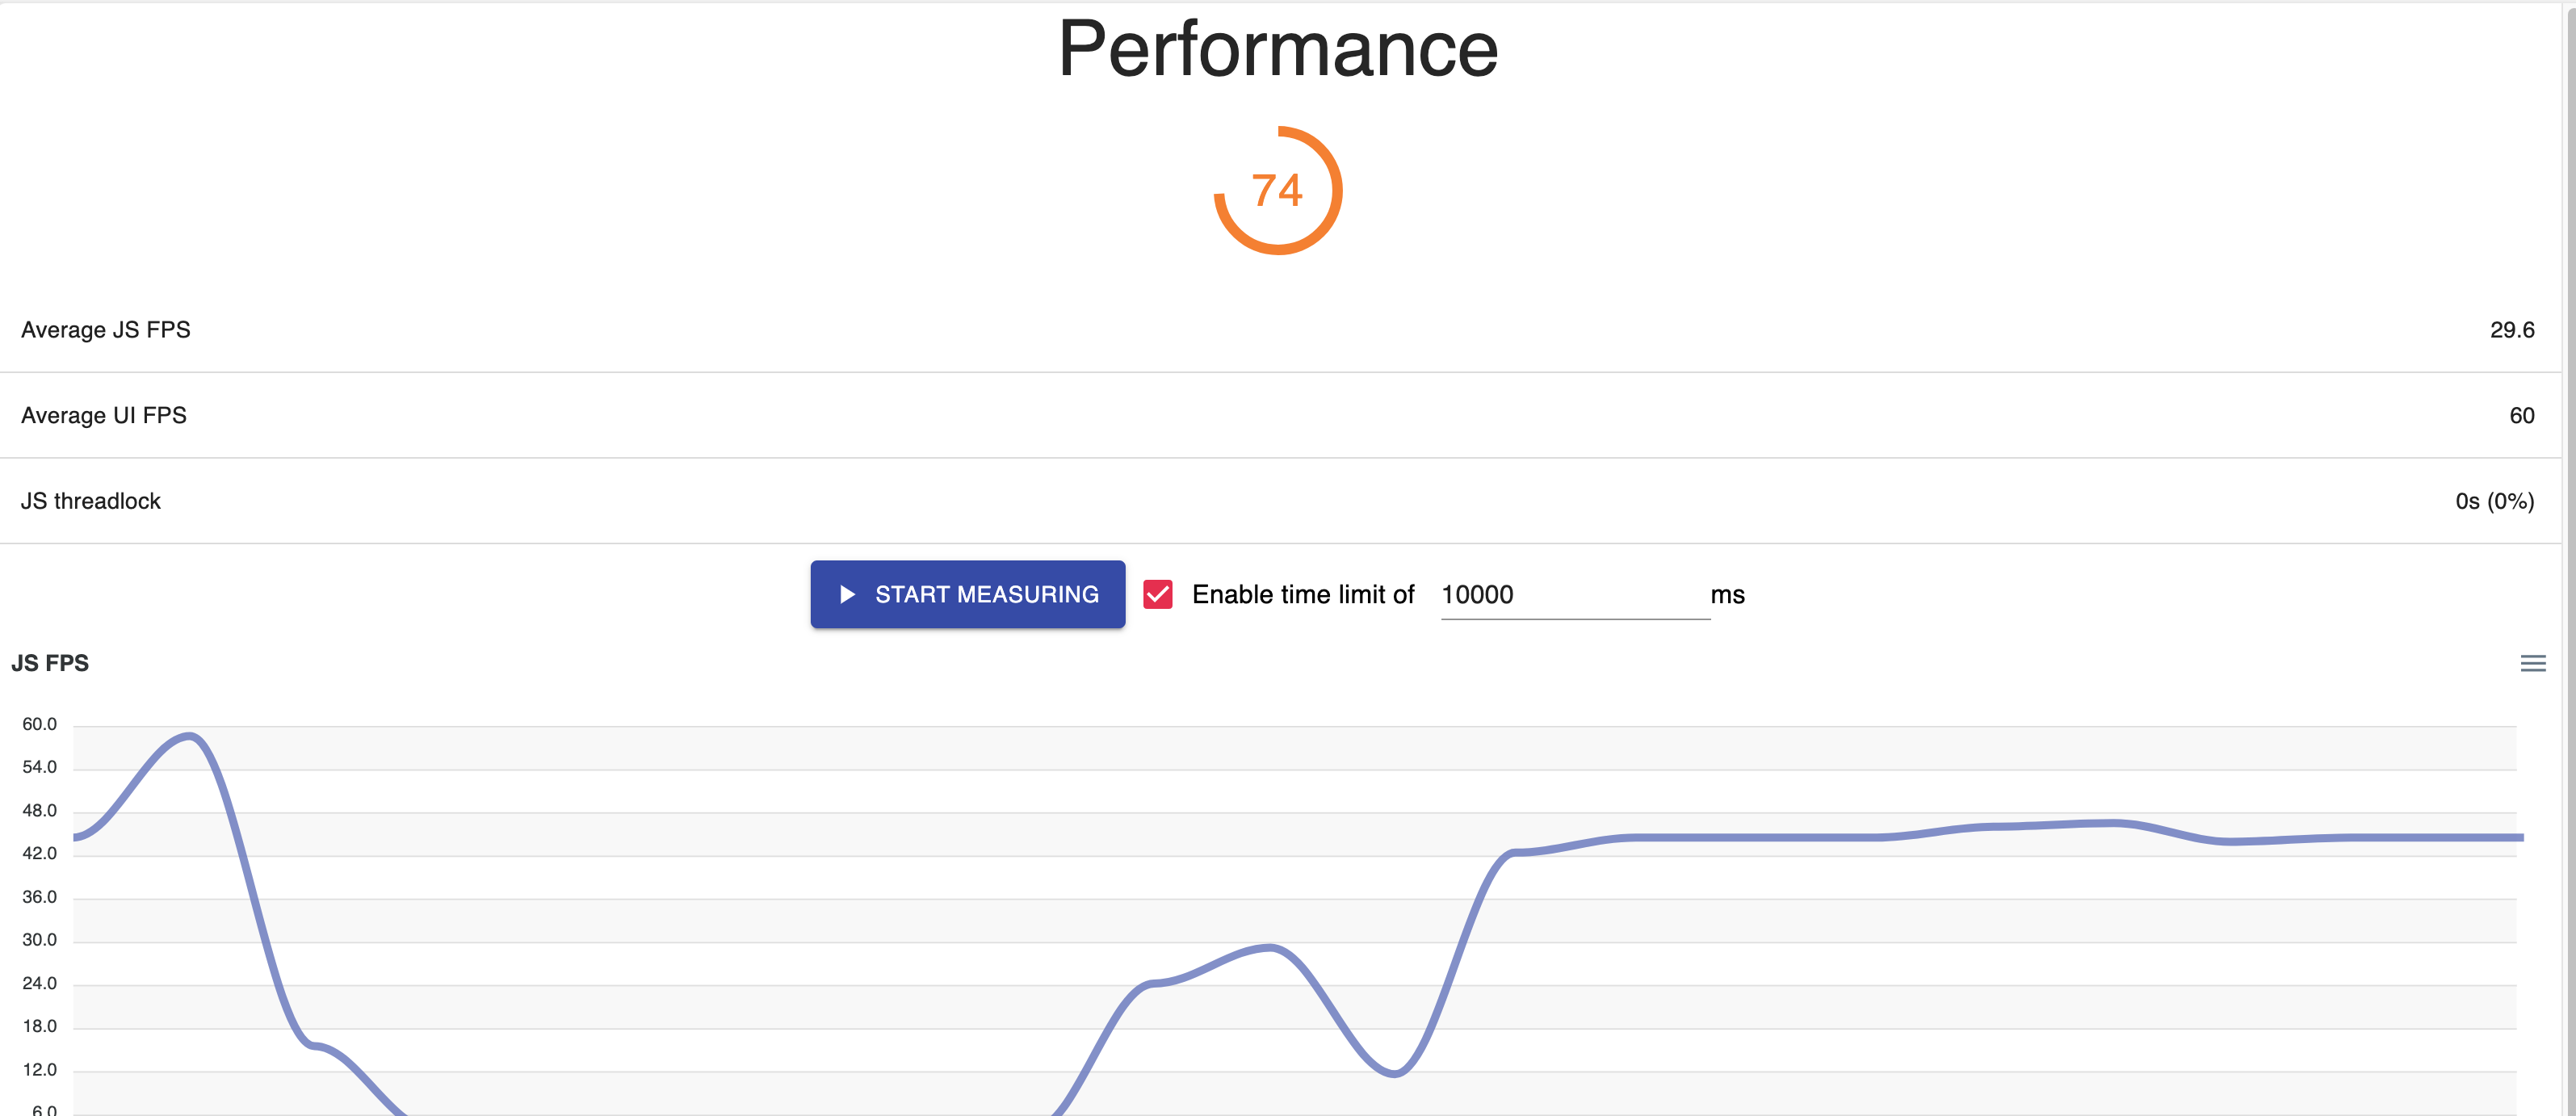
Task: Click the JS FPS chart title
Action: pos(50,663)
